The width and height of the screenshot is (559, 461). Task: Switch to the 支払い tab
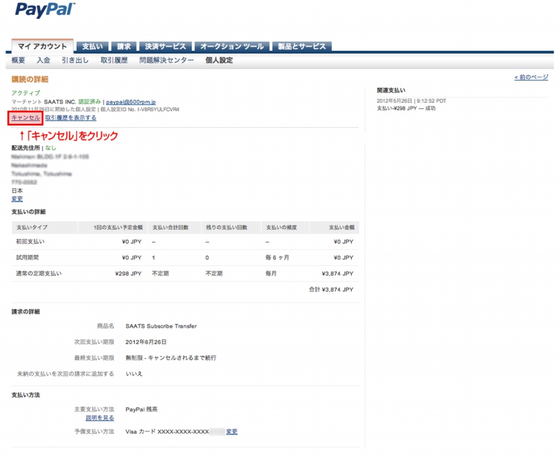92,47
